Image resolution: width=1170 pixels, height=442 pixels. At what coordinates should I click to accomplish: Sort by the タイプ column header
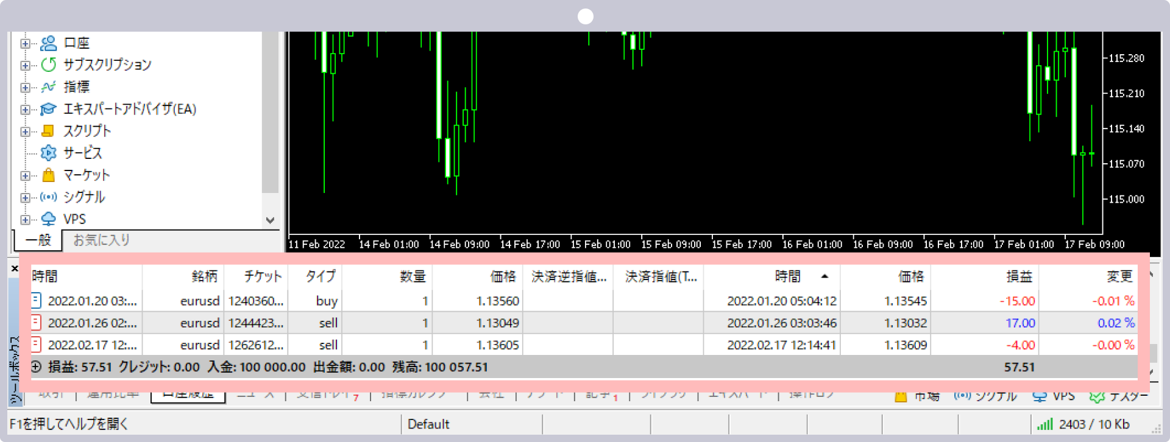[315, 276]
